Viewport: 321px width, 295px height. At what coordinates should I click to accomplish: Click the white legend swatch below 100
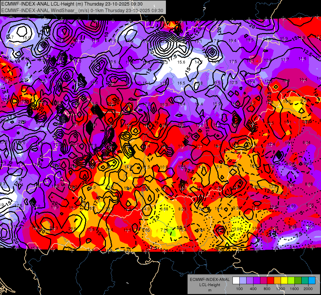point(236,281)
